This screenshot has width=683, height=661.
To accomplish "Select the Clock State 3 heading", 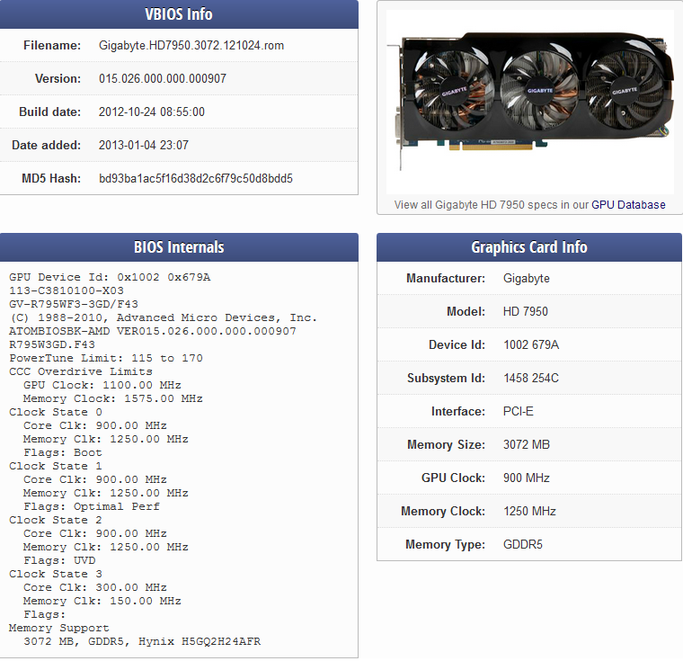I will click(x=56, y=575).
